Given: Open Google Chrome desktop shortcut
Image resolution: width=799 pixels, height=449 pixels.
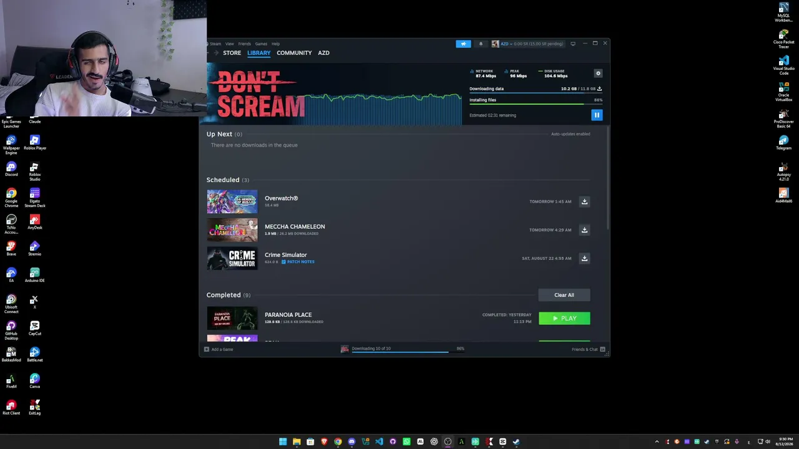Looking at the screenshot, I should tap(11, 196).
